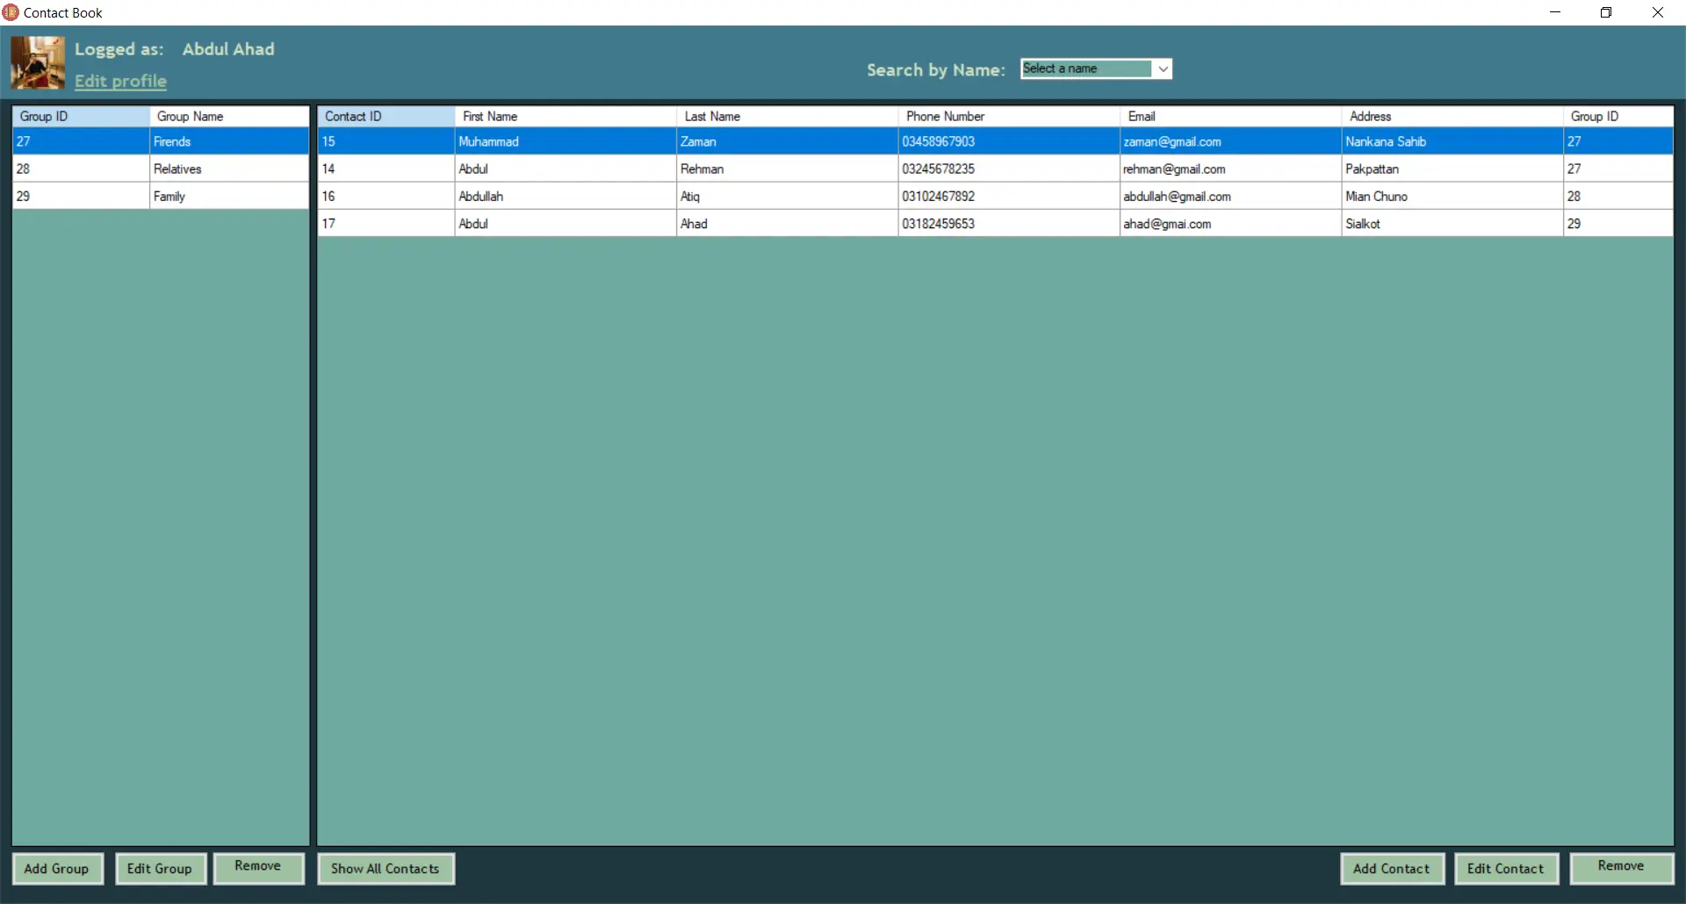Open the Edit profile link
The height and width of the screenshot is (904, 1686).
(x=120, y=81)
